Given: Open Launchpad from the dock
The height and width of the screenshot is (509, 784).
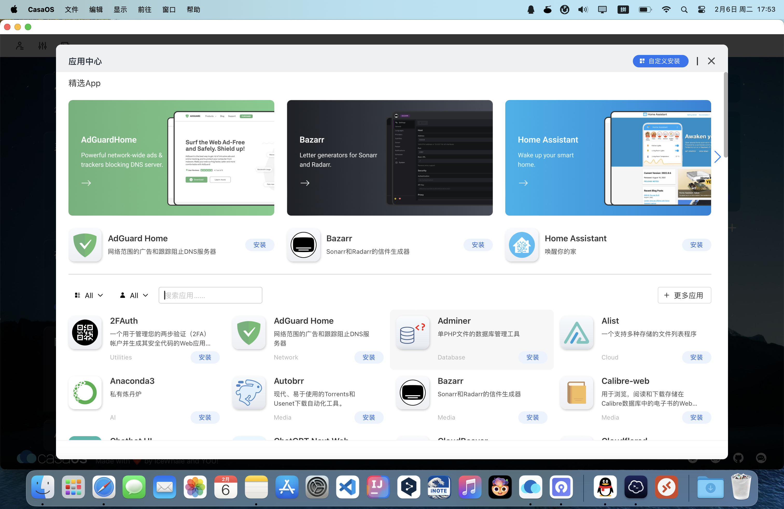Looking at the screenshot, I should [73, 487].
